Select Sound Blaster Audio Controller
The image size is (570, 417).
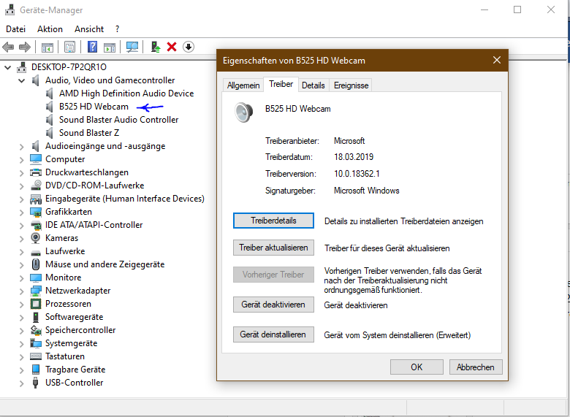[119, 120]
